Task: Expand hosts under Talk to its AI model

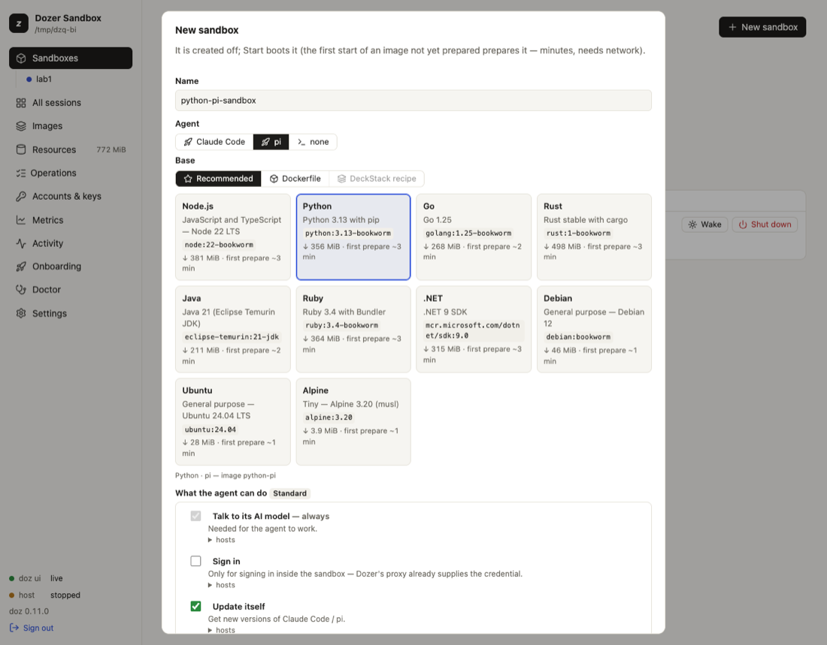Action: 222,540
